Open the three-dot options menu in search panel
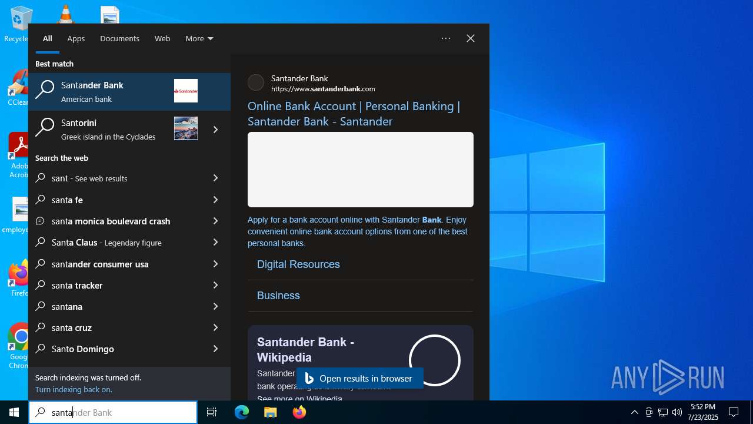The width and height of the screenshot is (753, 424). coord(446,38)
